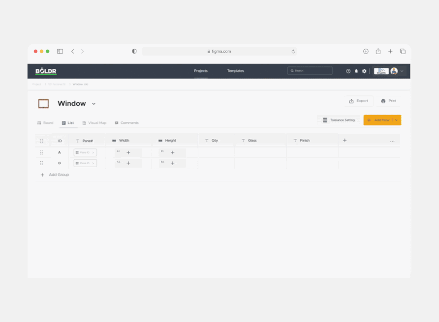Open the table more options ellipsis
Image resolution: width=439 pixels, height=322 pixels.
coord(392,141)
